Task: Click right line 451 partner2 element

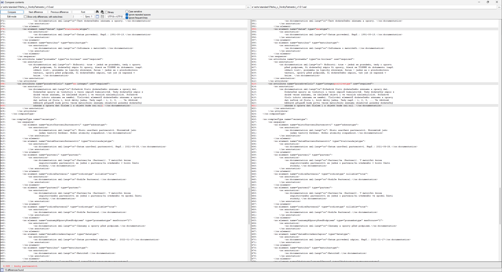Action: click(x=303, y=188)
